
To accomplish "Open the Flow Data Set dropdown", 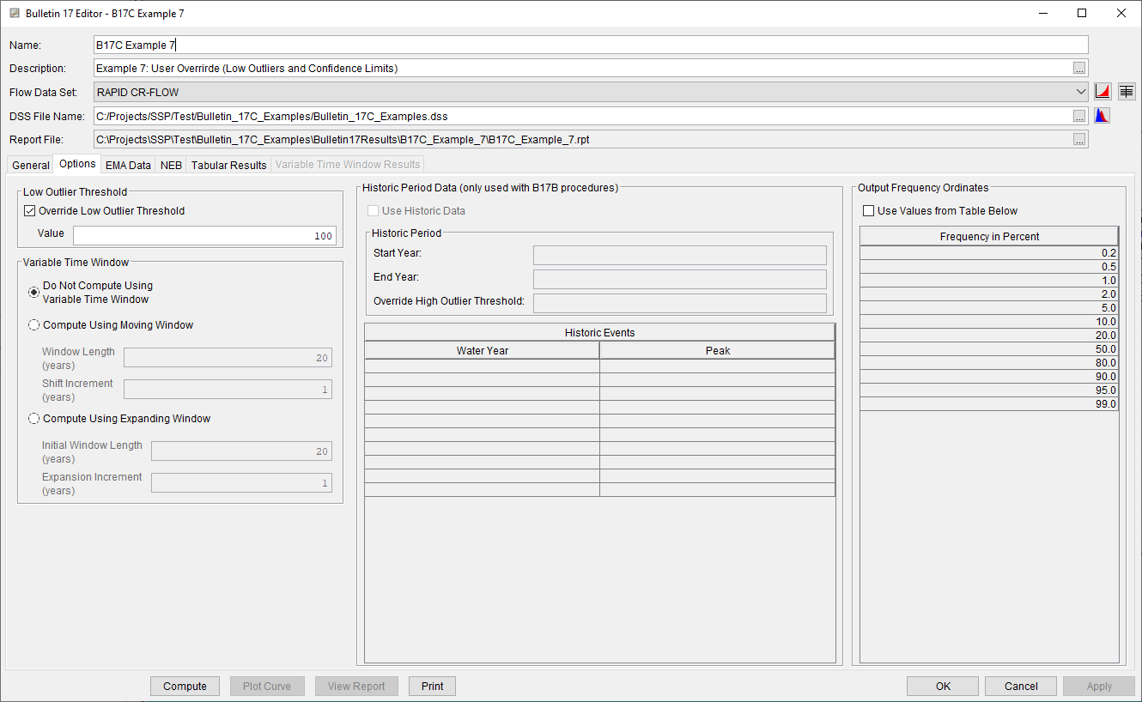I will point(1080,92).
